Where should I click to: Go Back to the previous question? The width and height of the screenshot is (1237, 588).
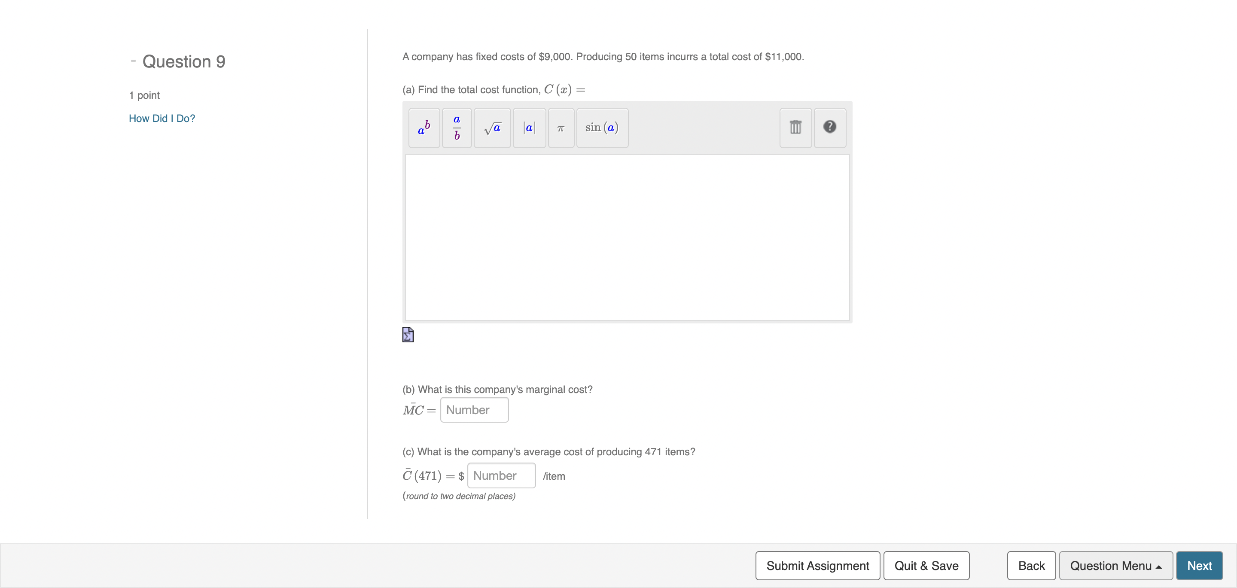[x=1030, y=565]
